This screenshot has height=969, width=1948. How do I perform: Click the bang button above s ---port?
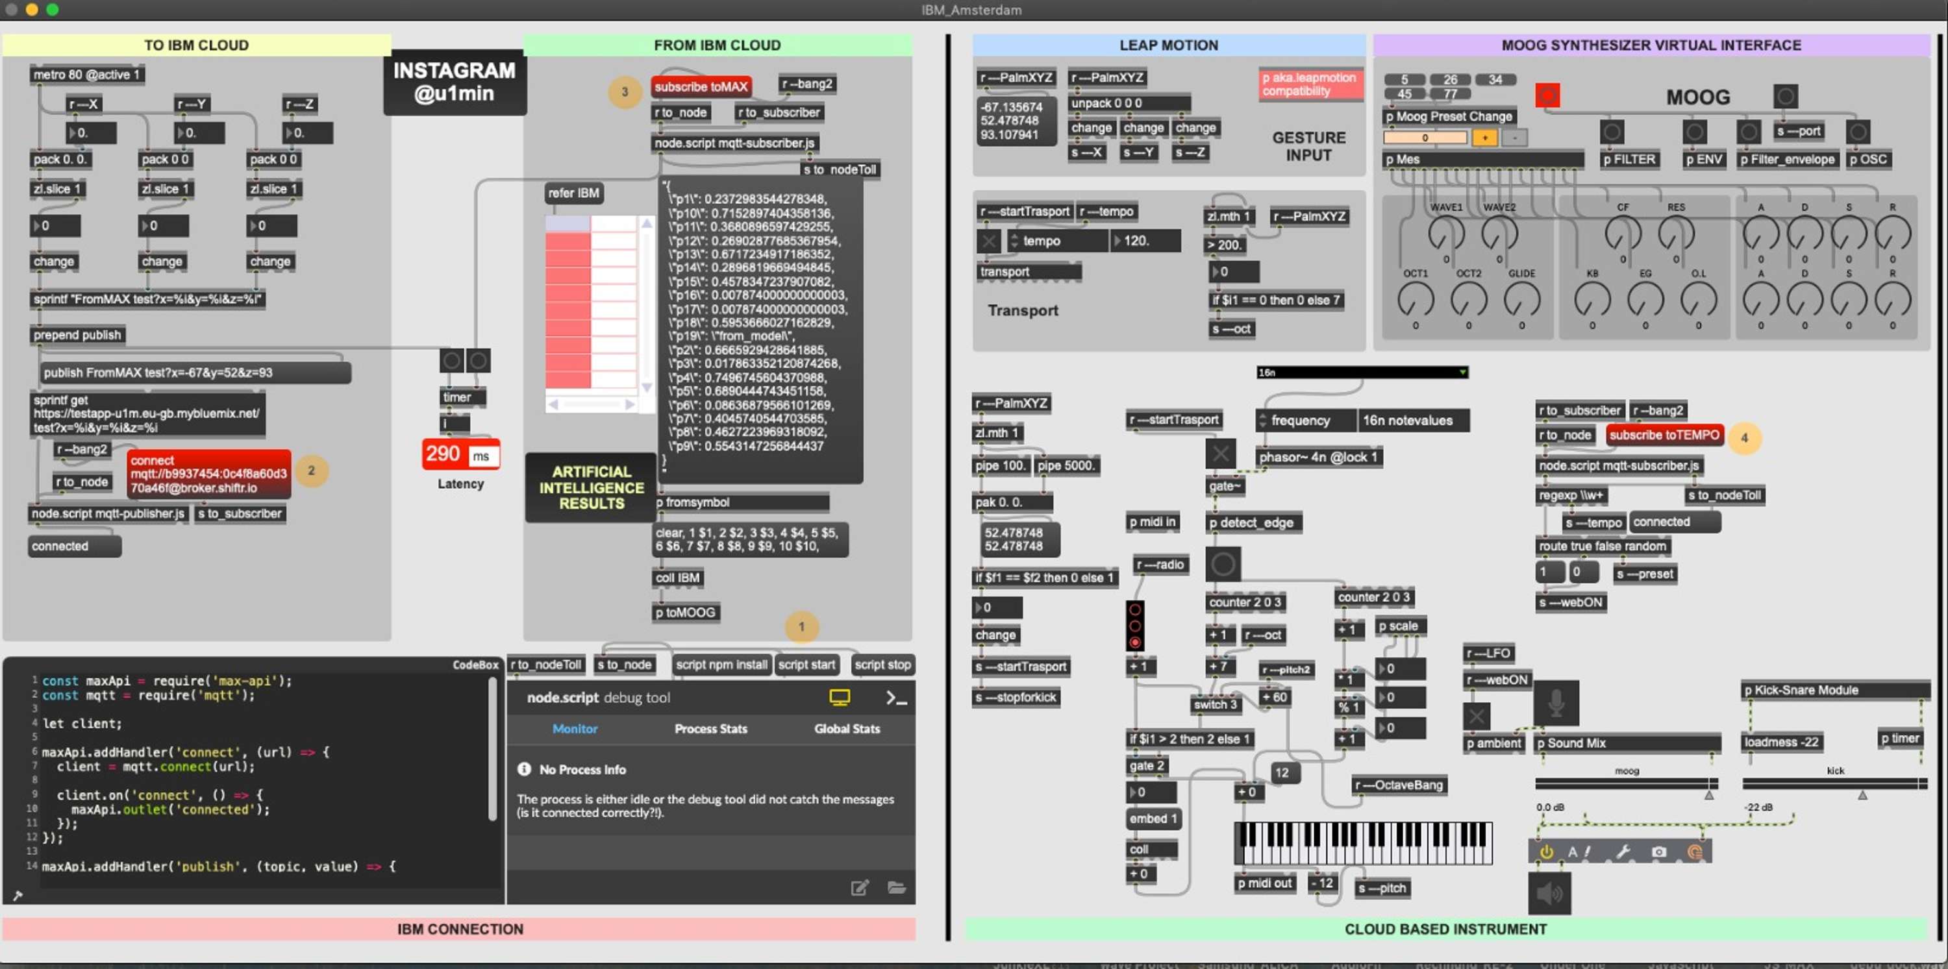[x=1786, y=96]
